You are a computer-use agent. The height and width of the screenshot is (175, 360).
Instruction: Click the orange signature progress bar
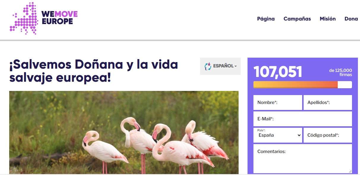click(x=303, y=85)
